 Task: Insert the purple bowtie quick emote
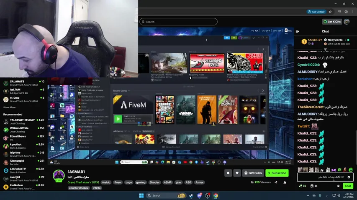click(334, 170)
